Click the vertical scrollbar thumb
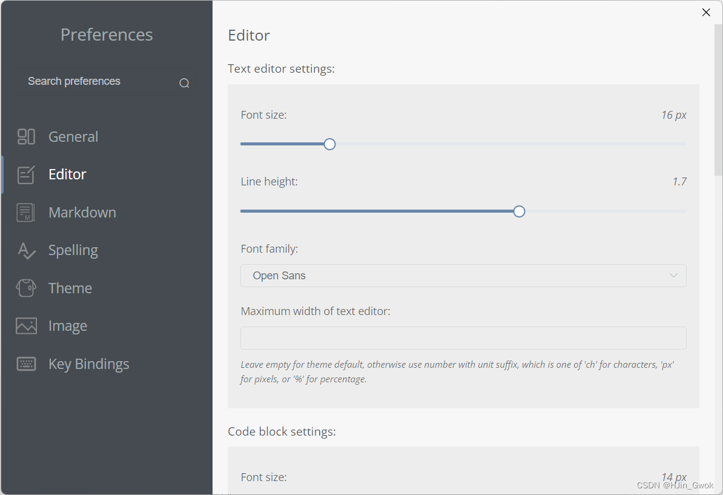This screenshot has height=495, width=723. coord(718,91)
